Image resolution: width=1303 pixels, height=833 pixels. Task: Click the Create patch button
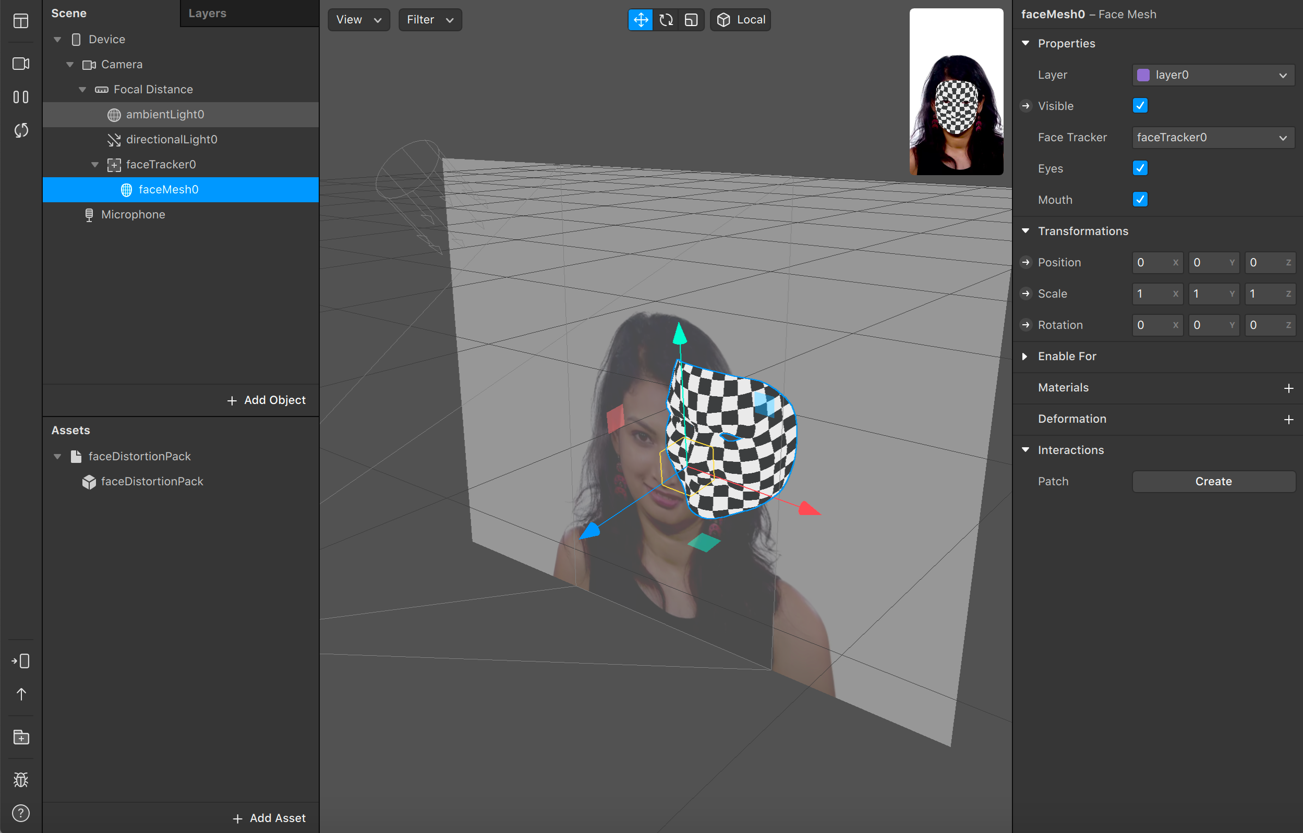tap(1214, 481)
